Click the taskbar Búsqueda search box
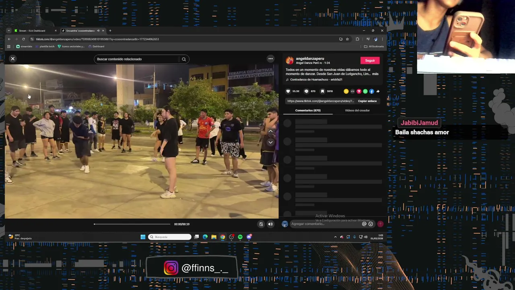The image size is (515, 290). 170,237
